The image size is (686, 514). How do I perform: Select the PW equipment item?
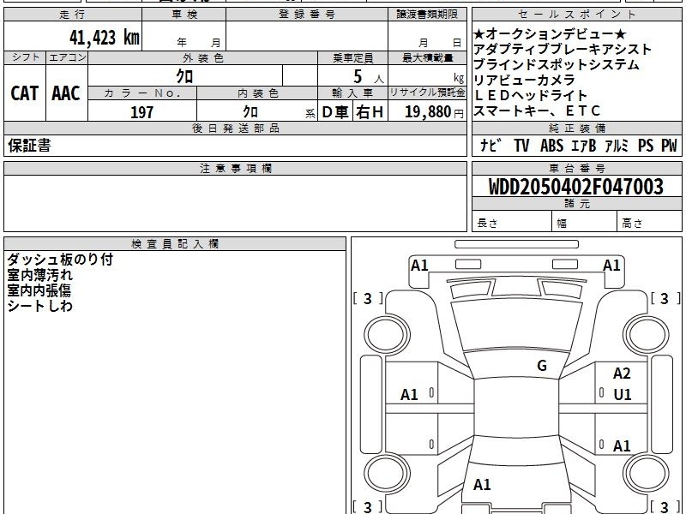click(669, 145)
